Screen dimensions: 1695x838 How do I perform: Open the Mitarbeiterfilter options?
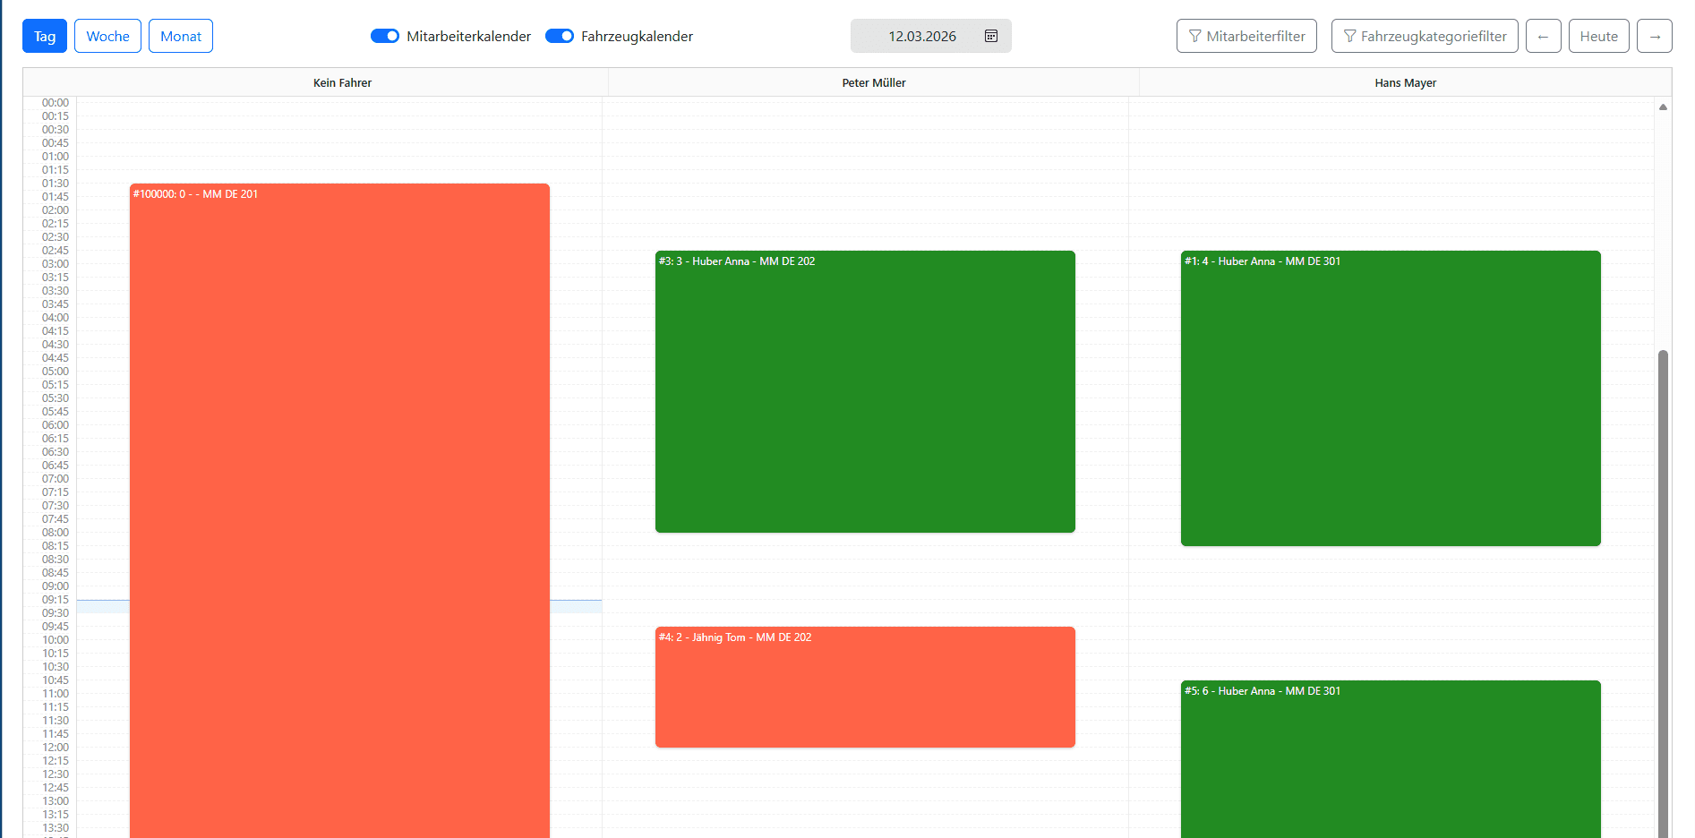[1246, 36]
